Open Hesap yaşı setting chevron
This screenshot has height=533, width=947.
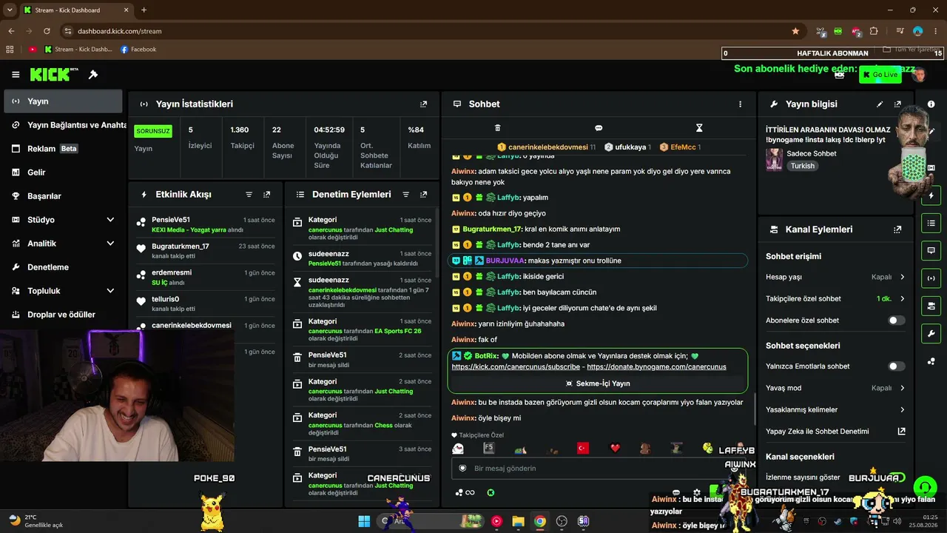(x=902, y=278)
